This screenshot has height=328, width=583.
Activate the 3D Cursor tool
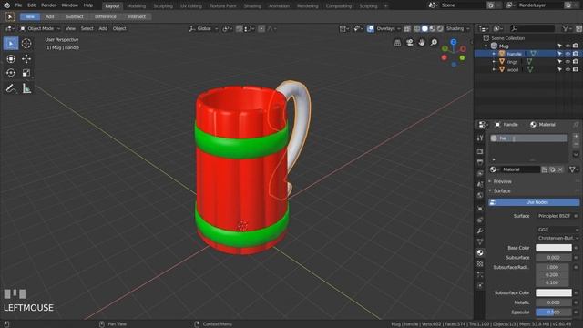26,44
